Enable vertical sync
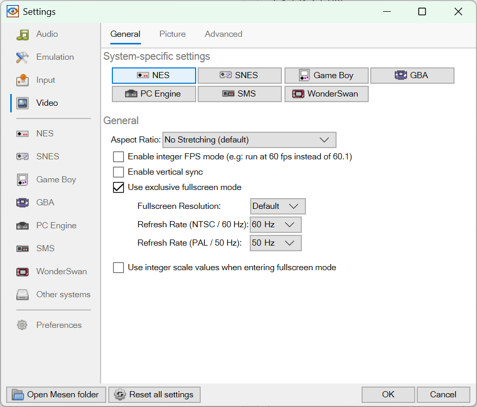The height and width of the screenshot is (407, 477). coord(118,172)
